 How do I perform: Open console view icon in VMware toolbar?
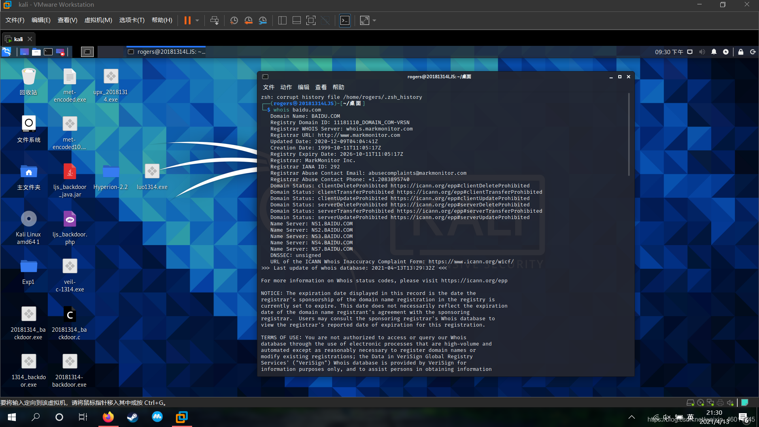pos(345,20)
